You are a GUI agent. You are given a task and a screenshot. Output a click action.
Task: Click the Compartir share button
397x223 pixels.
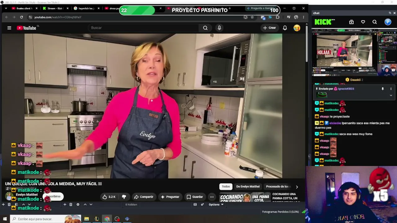[x=144, y=197]
